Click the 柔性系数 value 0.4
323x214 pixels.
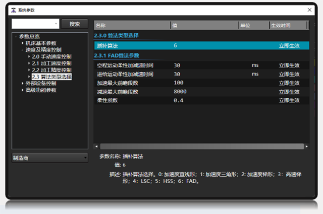(178, 100)
